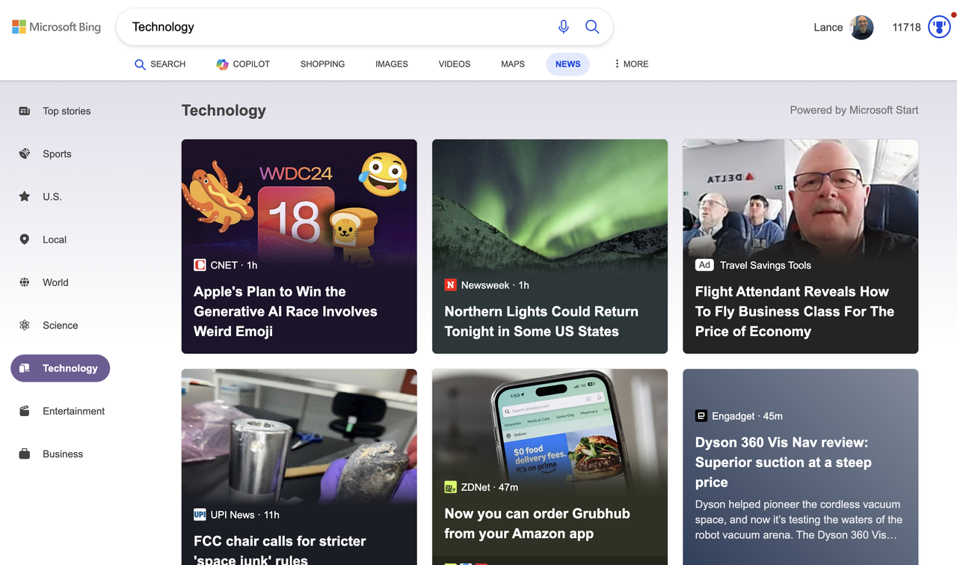Screen dimensions: 957x565
Task: Click the WWDC24 article thumbnail
Action: [299, 198]
